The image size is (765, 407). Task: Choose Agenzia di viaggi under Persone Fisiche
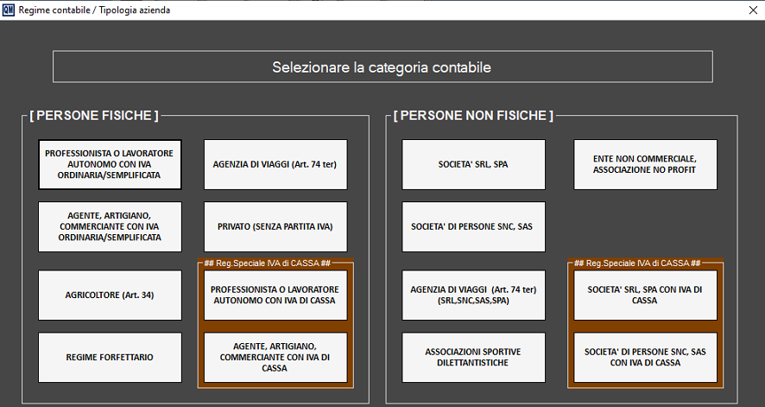point(275,164)
